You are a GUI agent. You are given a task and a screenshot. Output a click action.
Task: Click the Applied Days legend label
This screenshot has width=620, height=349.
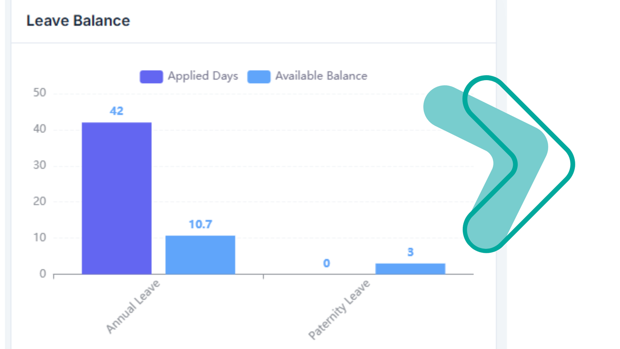click(x=203, y=76)
